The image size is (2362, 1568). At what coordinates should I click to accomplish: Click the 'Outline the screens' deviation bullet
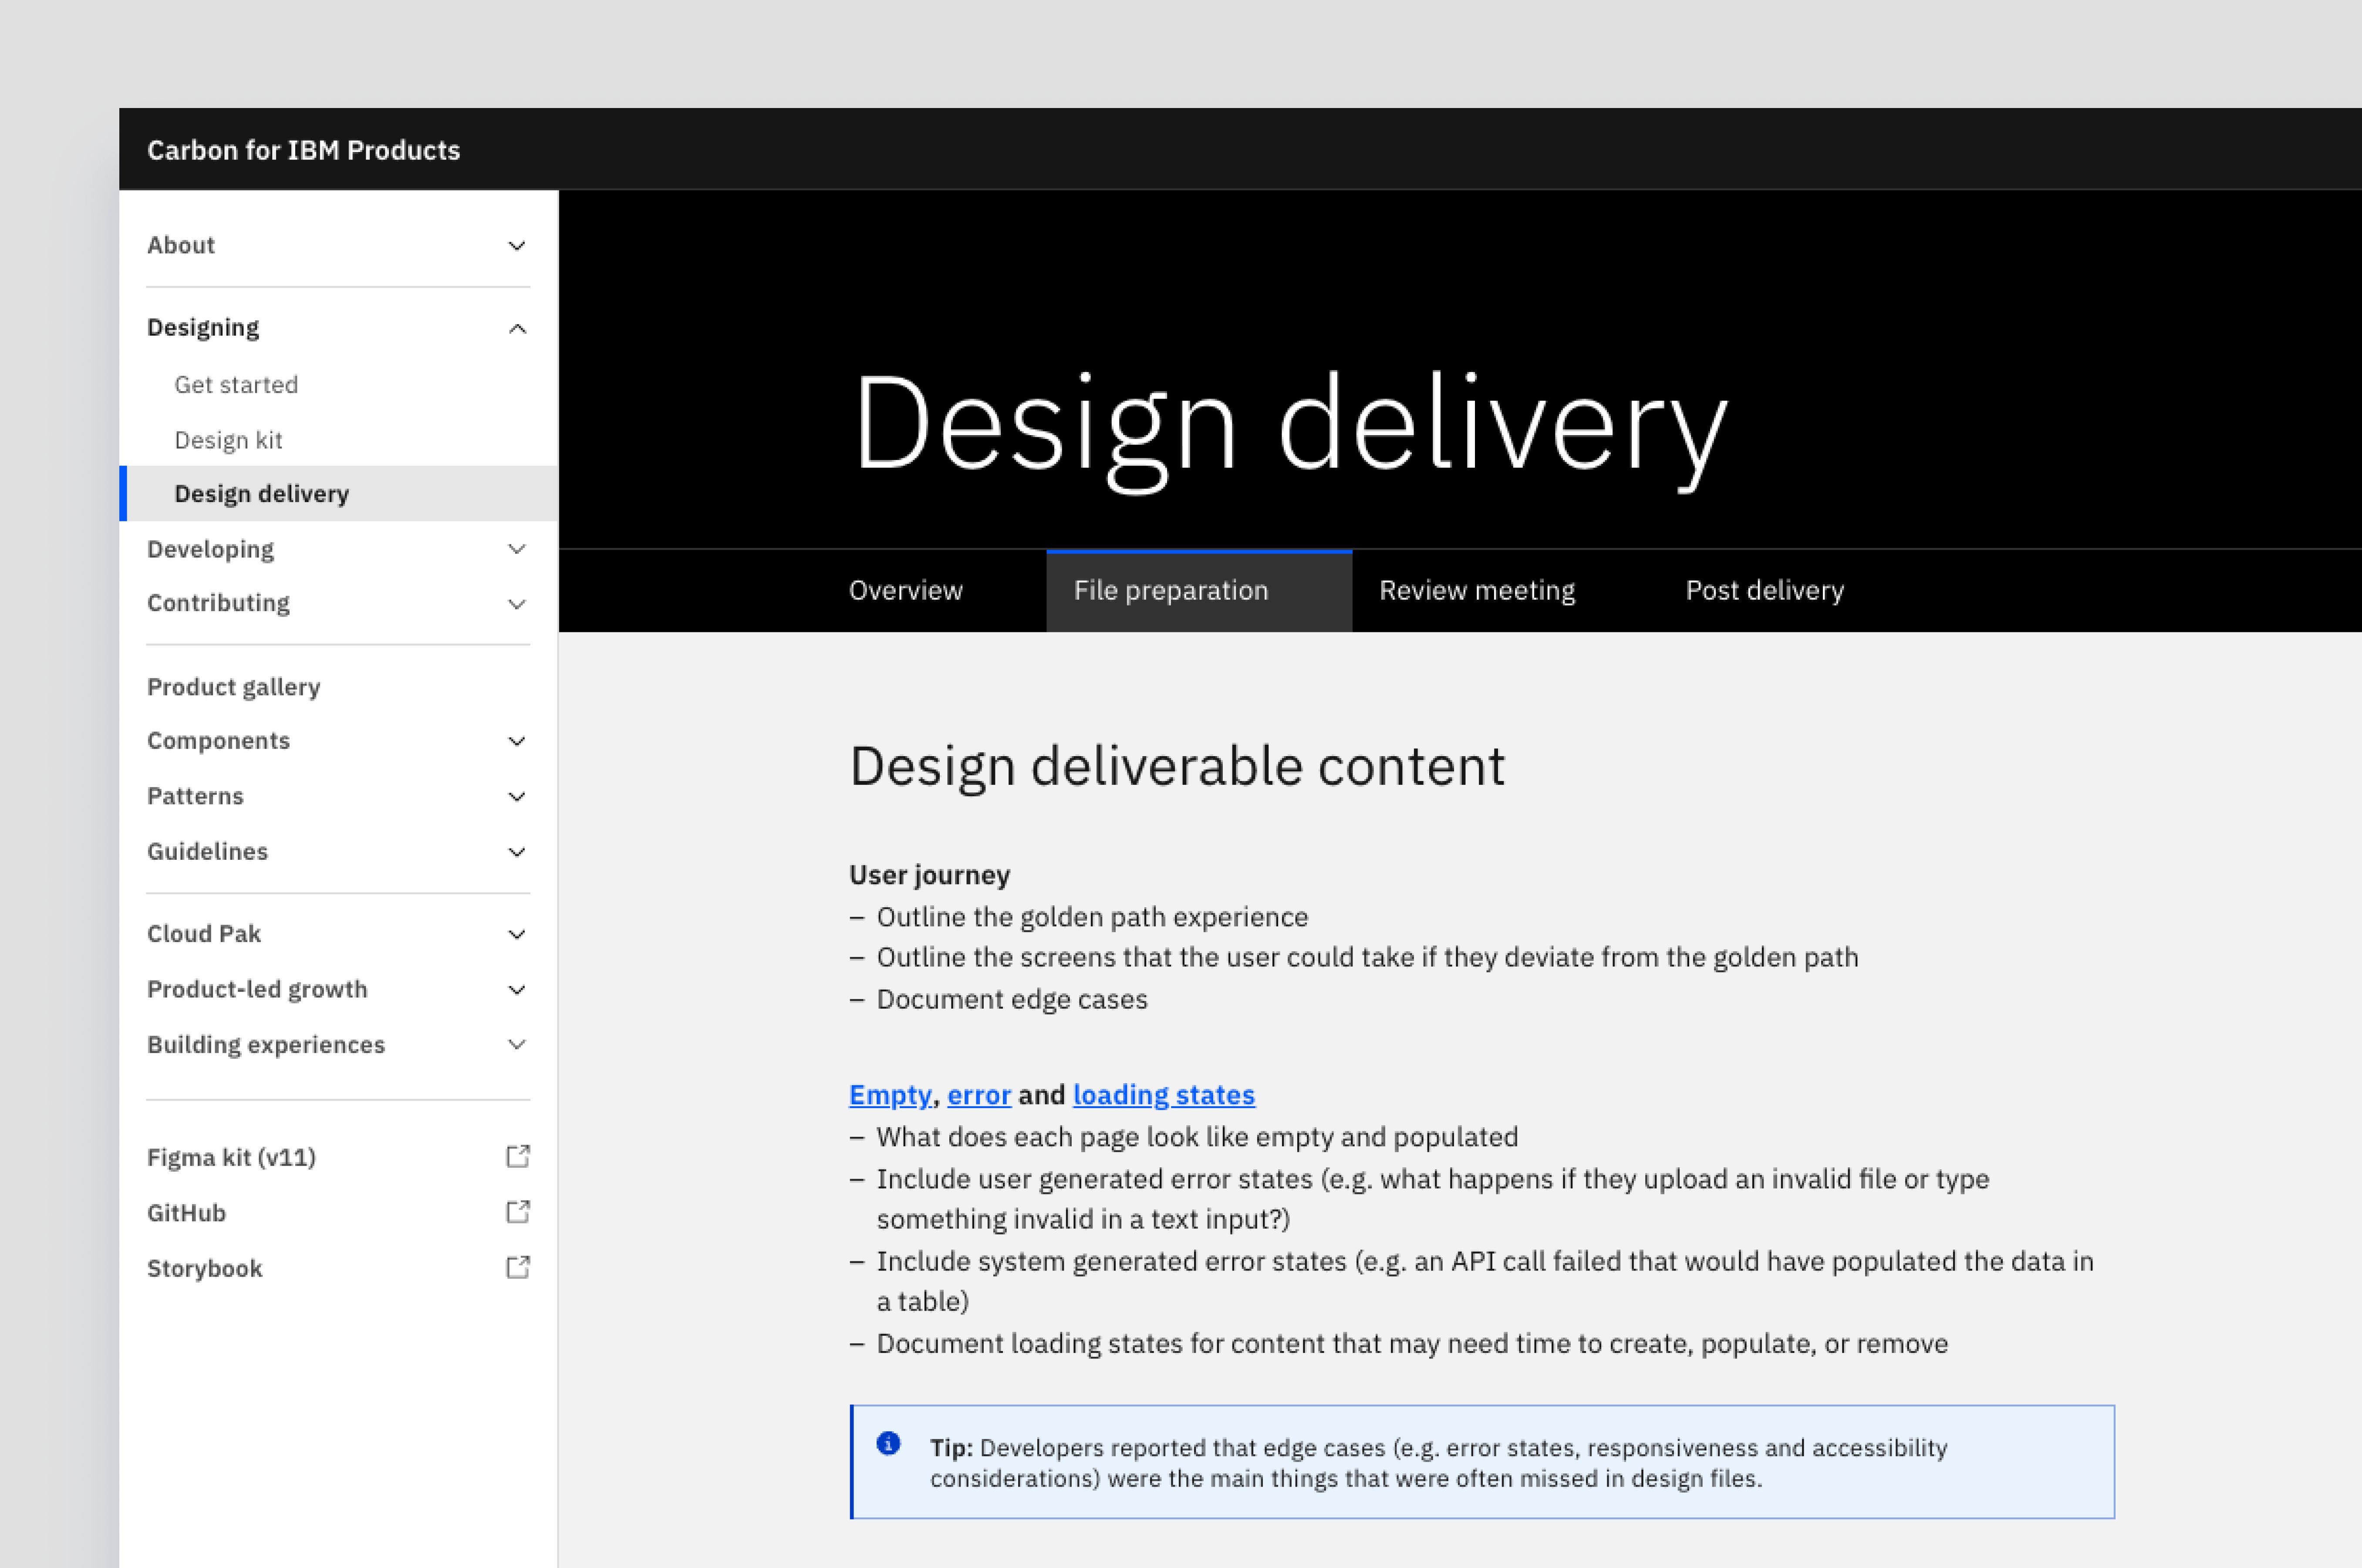pos(1367,957)
